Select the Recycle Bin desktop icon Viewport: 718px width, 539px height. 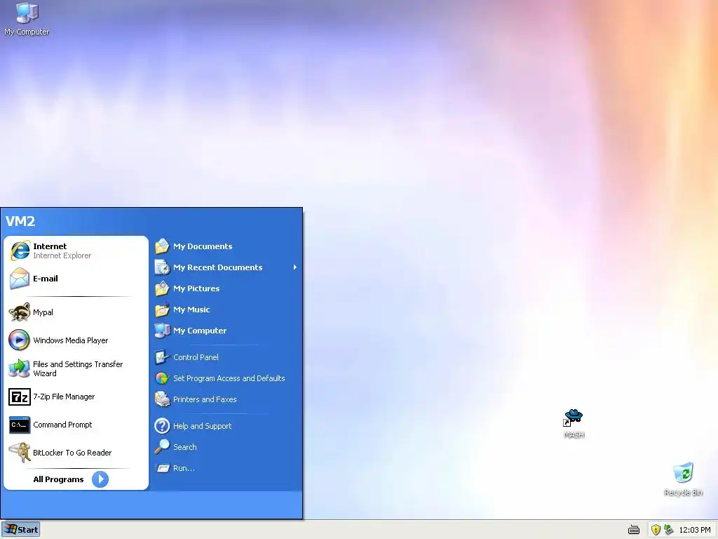coord(683,479)
